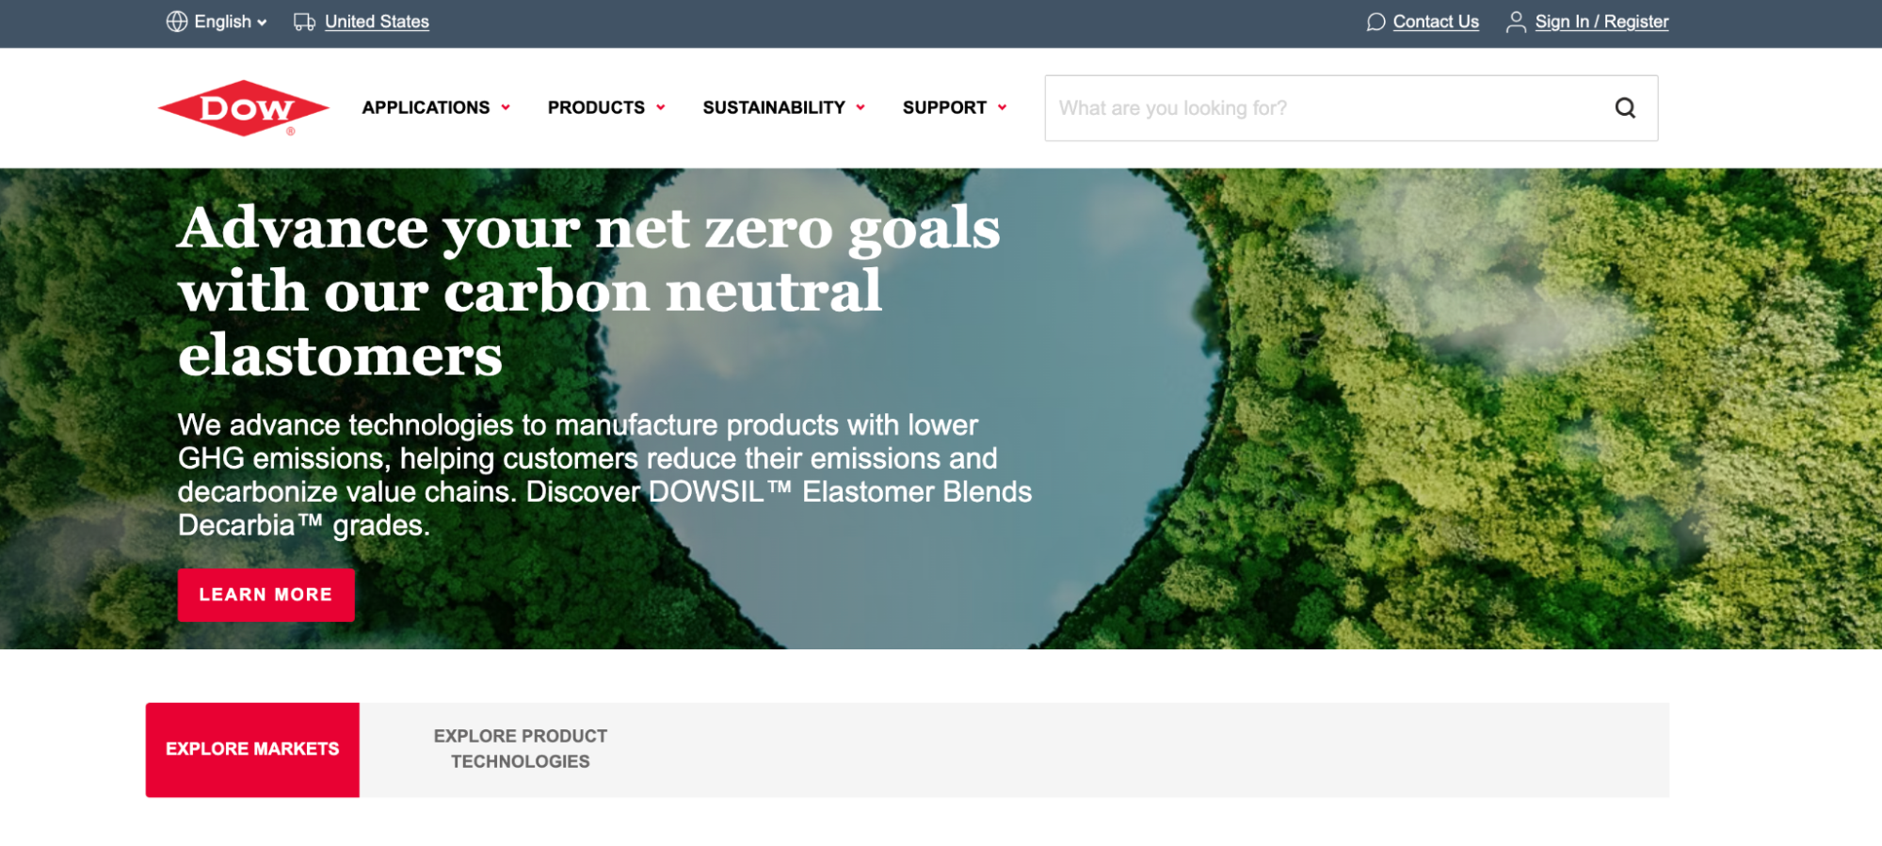Click the globe language icon
Viewport: 1882px width, 846px height.
coord(177,22)
